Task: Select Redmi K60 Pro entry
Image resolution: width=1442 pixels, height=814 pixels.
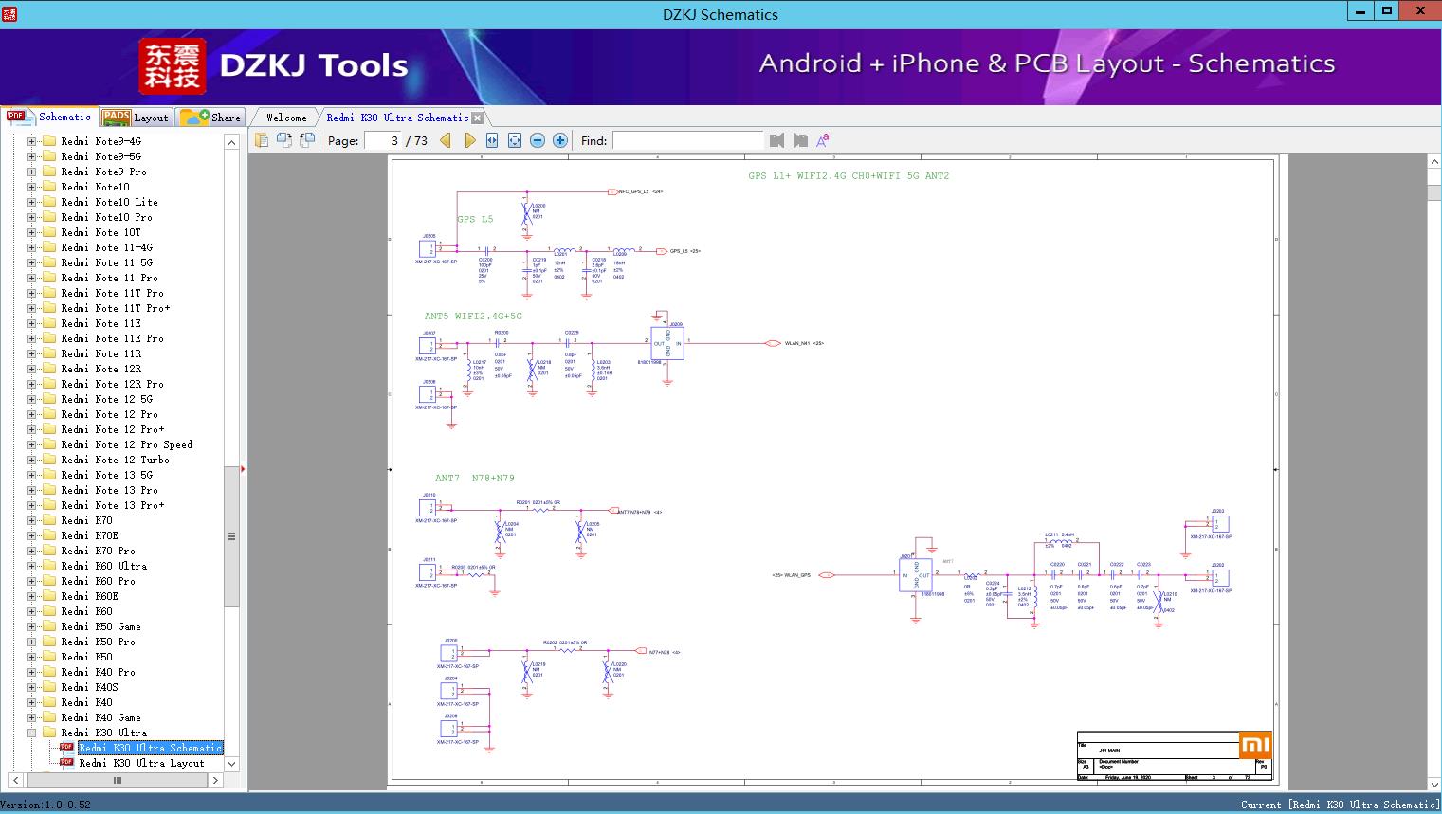Action: tap(98, 581)
